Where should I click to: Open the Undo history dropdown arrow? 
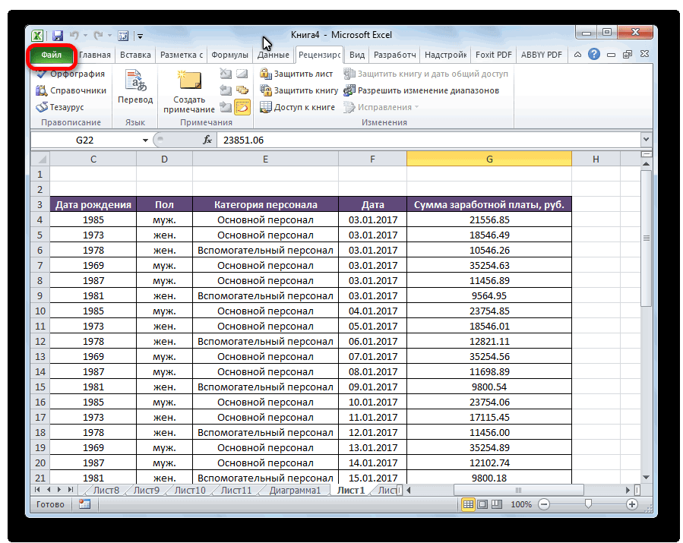[85, 36]
